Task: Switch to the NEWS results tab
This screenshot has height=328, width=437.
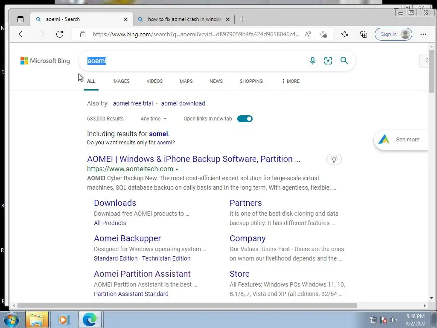Action: (x=216, y=81)
